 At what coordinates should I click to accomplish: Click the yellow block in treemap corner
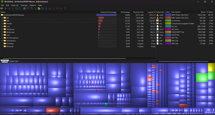[x=212, y=67]
